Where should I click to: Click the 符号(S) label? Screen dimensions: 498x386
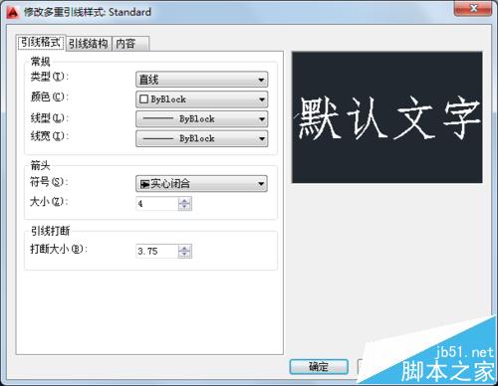(x=49, y=182)
